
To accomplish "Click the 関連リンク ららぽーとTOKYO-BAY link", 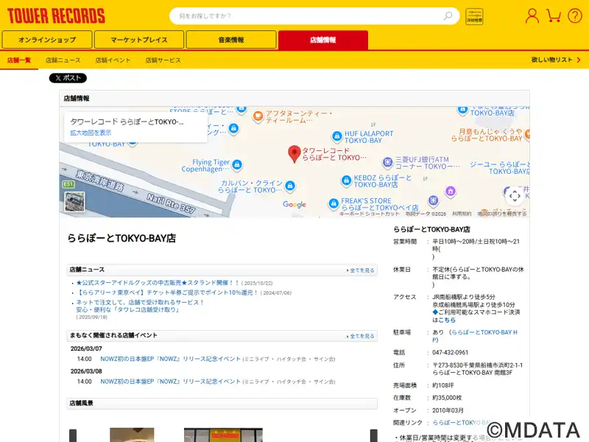I will pyautogui.click(x=462, y=422).
